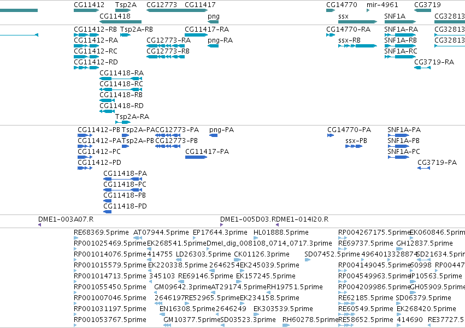Select the CG12773-RA transcript label

[168, 40]
